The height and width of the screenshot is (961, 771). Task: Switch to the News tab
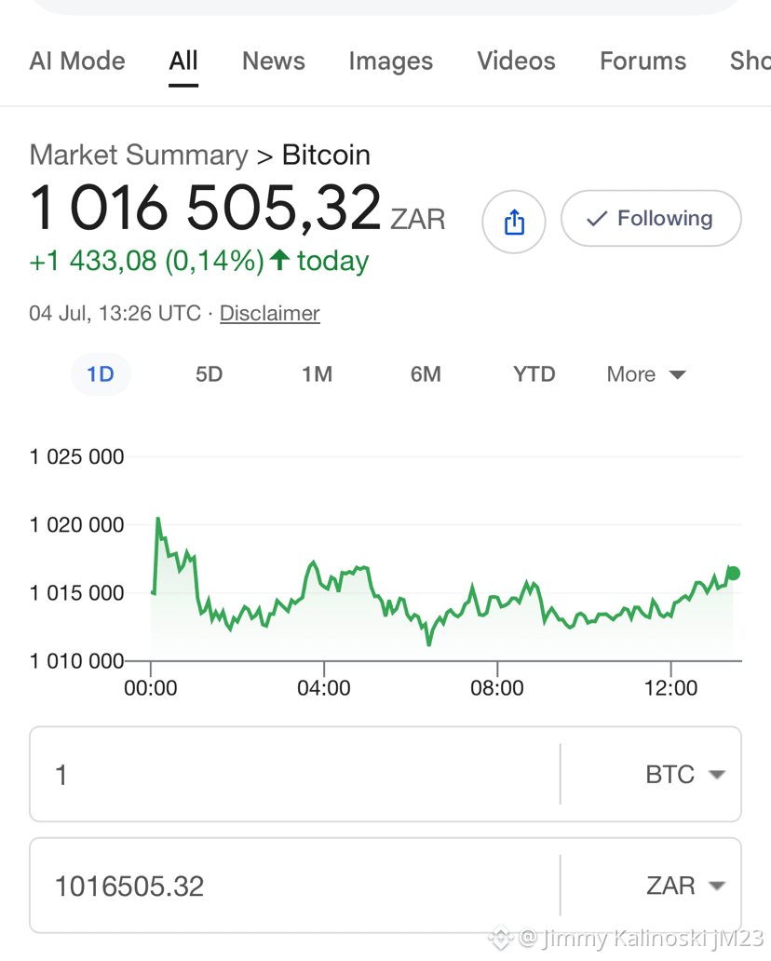click(274, 61)
